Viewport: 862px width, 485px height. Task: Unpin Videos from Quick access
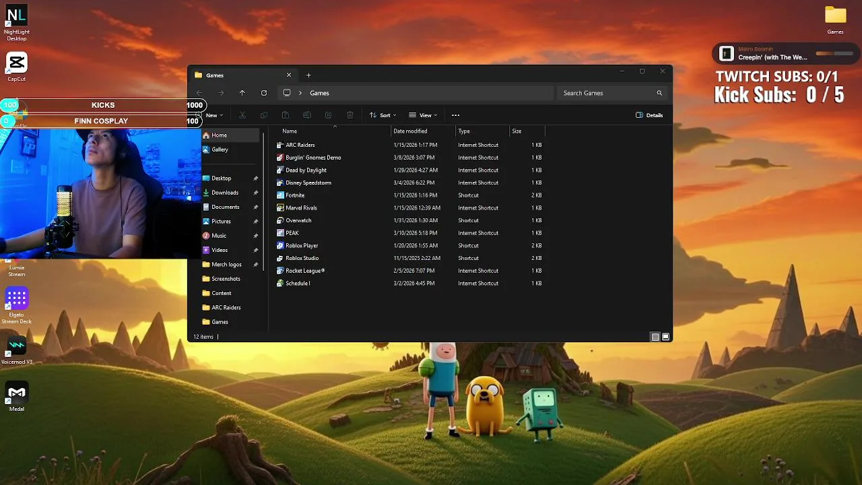[x=256, y=250]
